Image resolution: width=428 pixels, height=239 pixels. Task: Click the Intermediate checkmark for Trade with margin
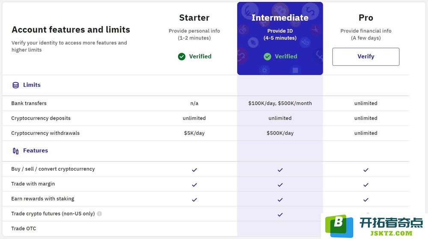point(280,185)
